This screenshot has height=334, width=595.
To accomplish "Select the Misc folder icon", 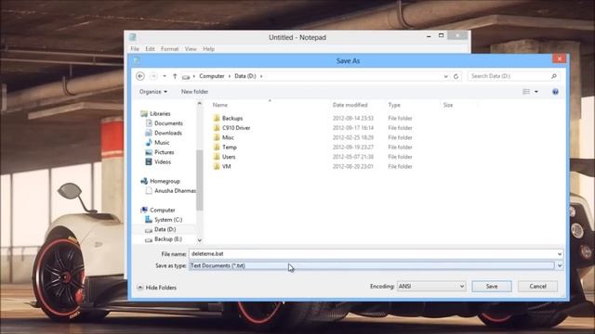I will tap(217, 137).
